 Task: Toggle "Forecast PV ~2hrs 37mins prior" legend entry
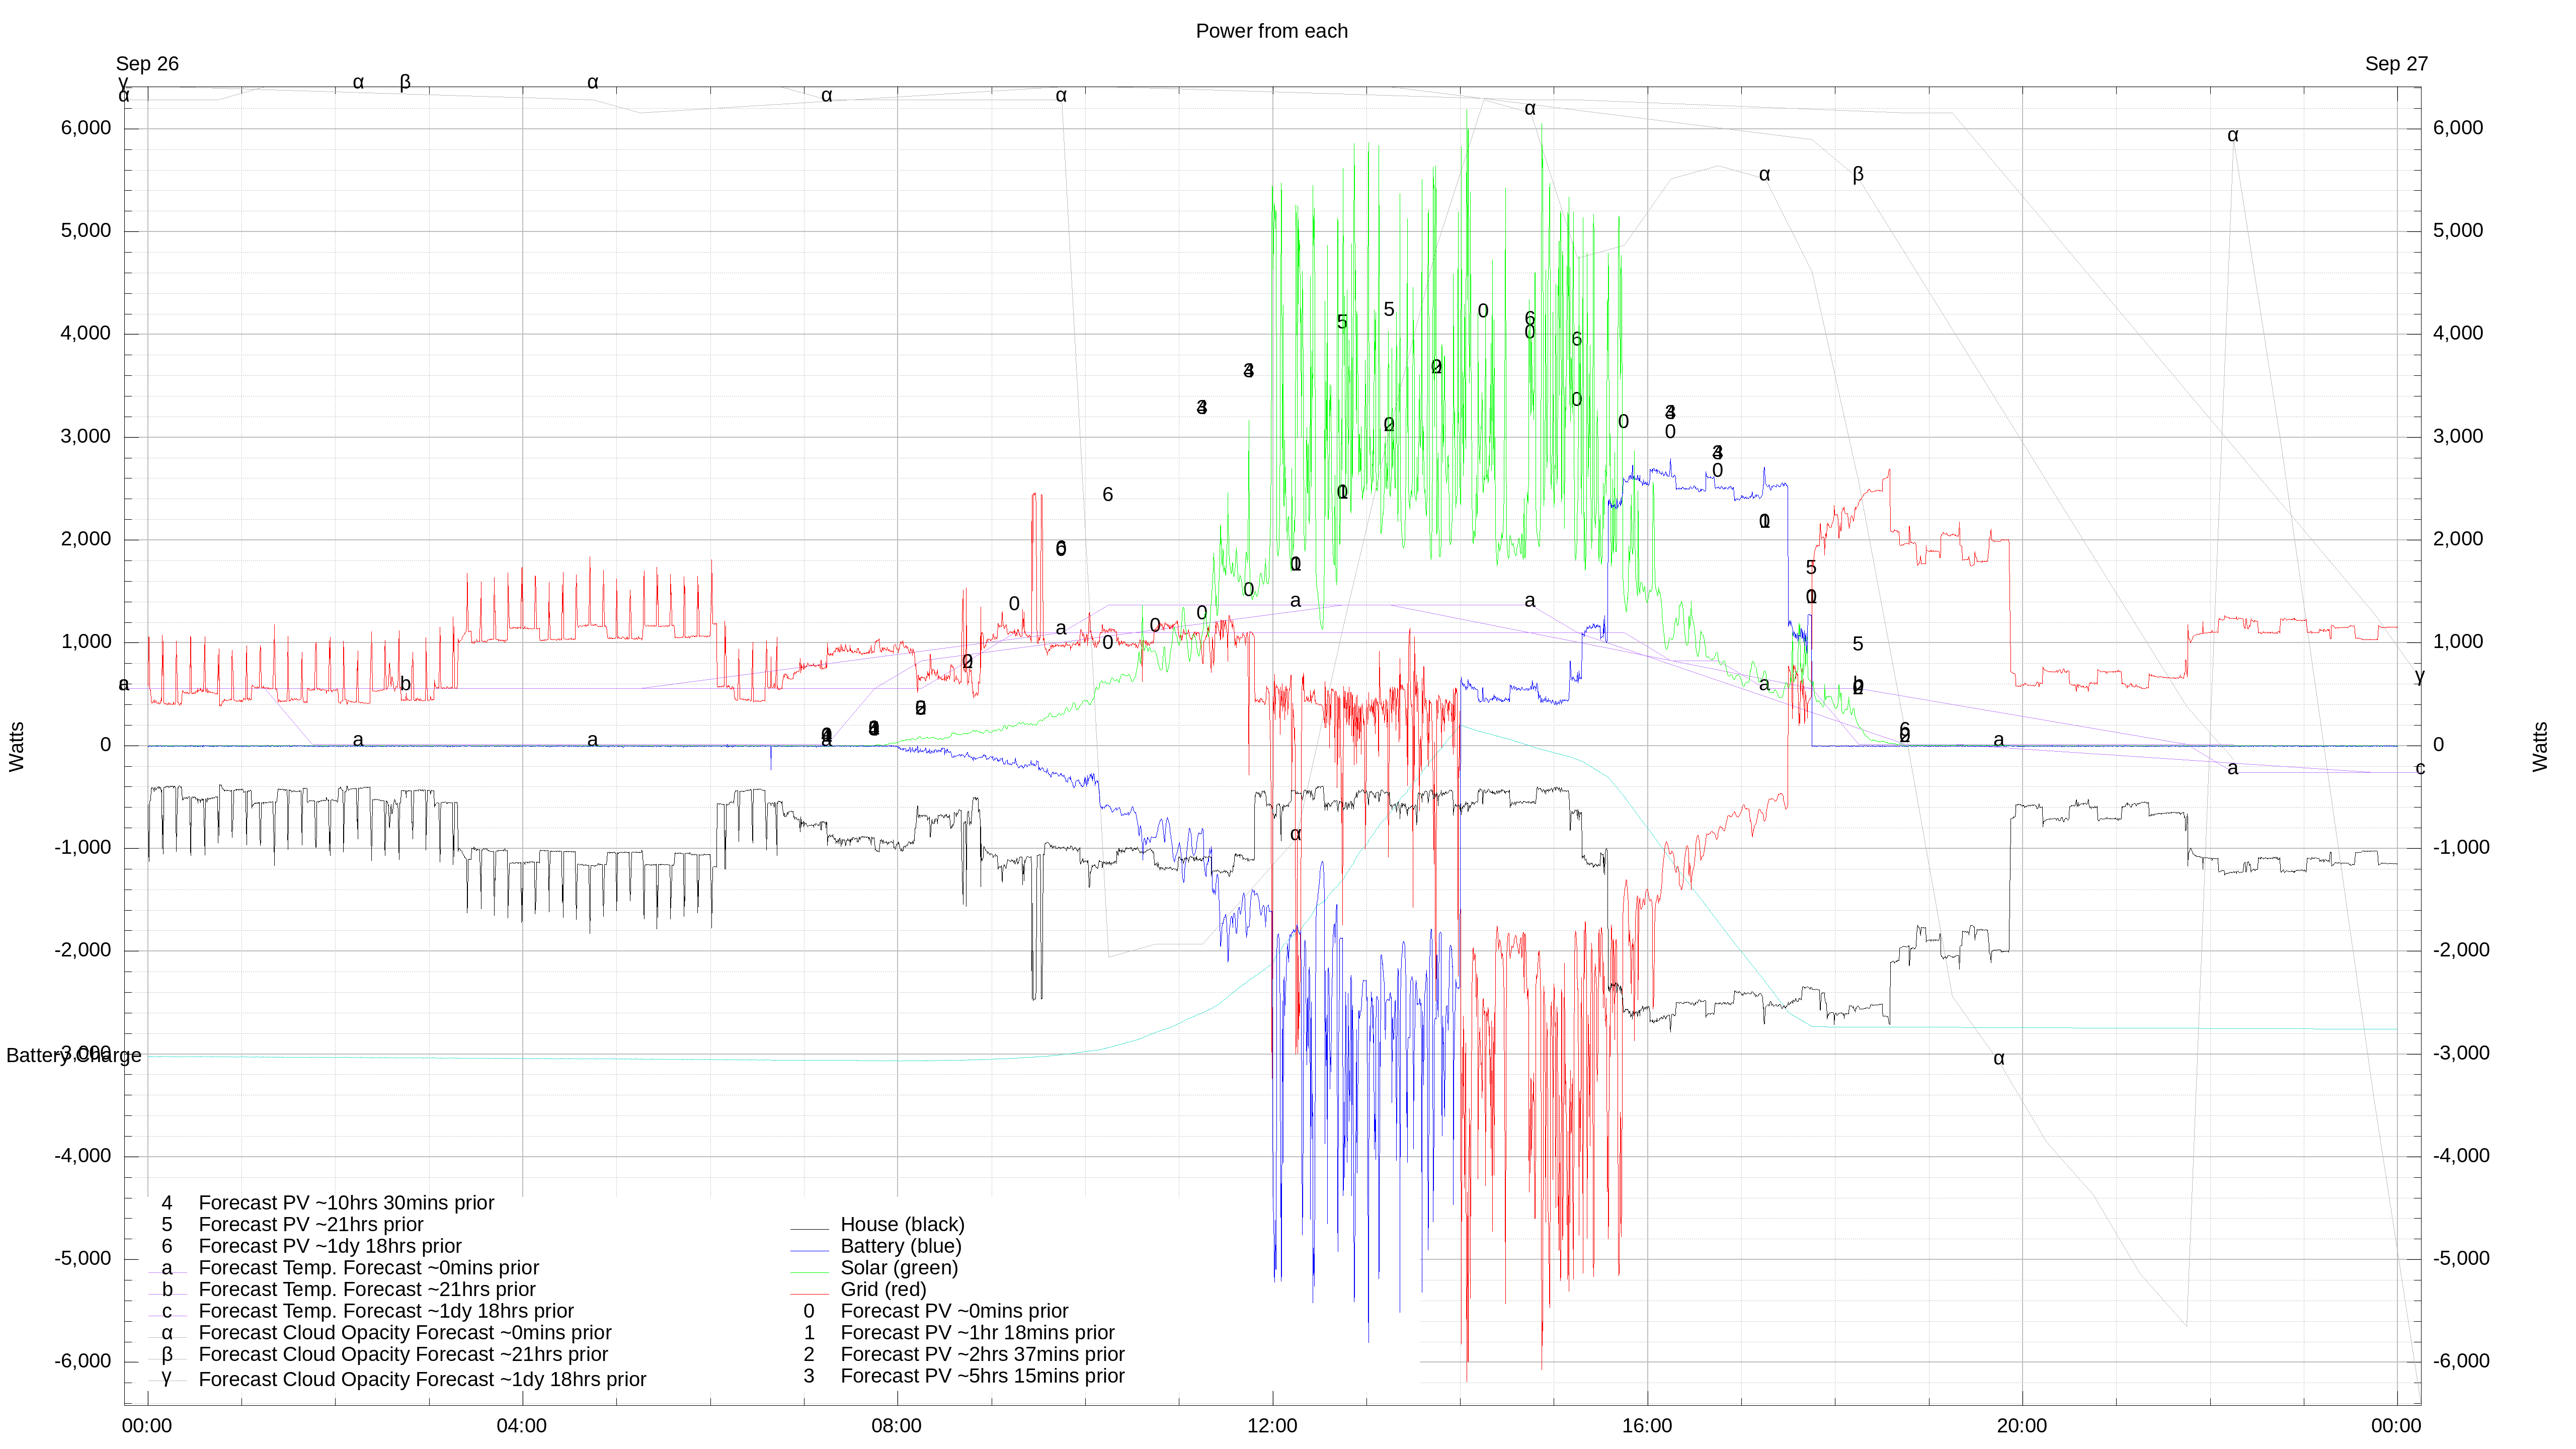click(x=982, y=1354)
